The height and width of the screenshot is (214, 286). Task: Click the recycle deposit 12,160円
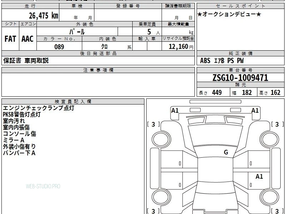181,47
